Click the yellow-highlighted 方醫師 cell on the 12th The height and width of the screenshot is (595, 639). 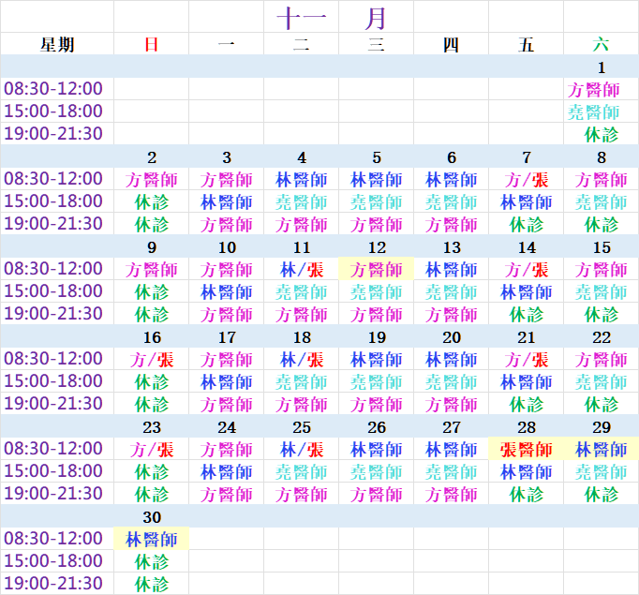(377, 270)
